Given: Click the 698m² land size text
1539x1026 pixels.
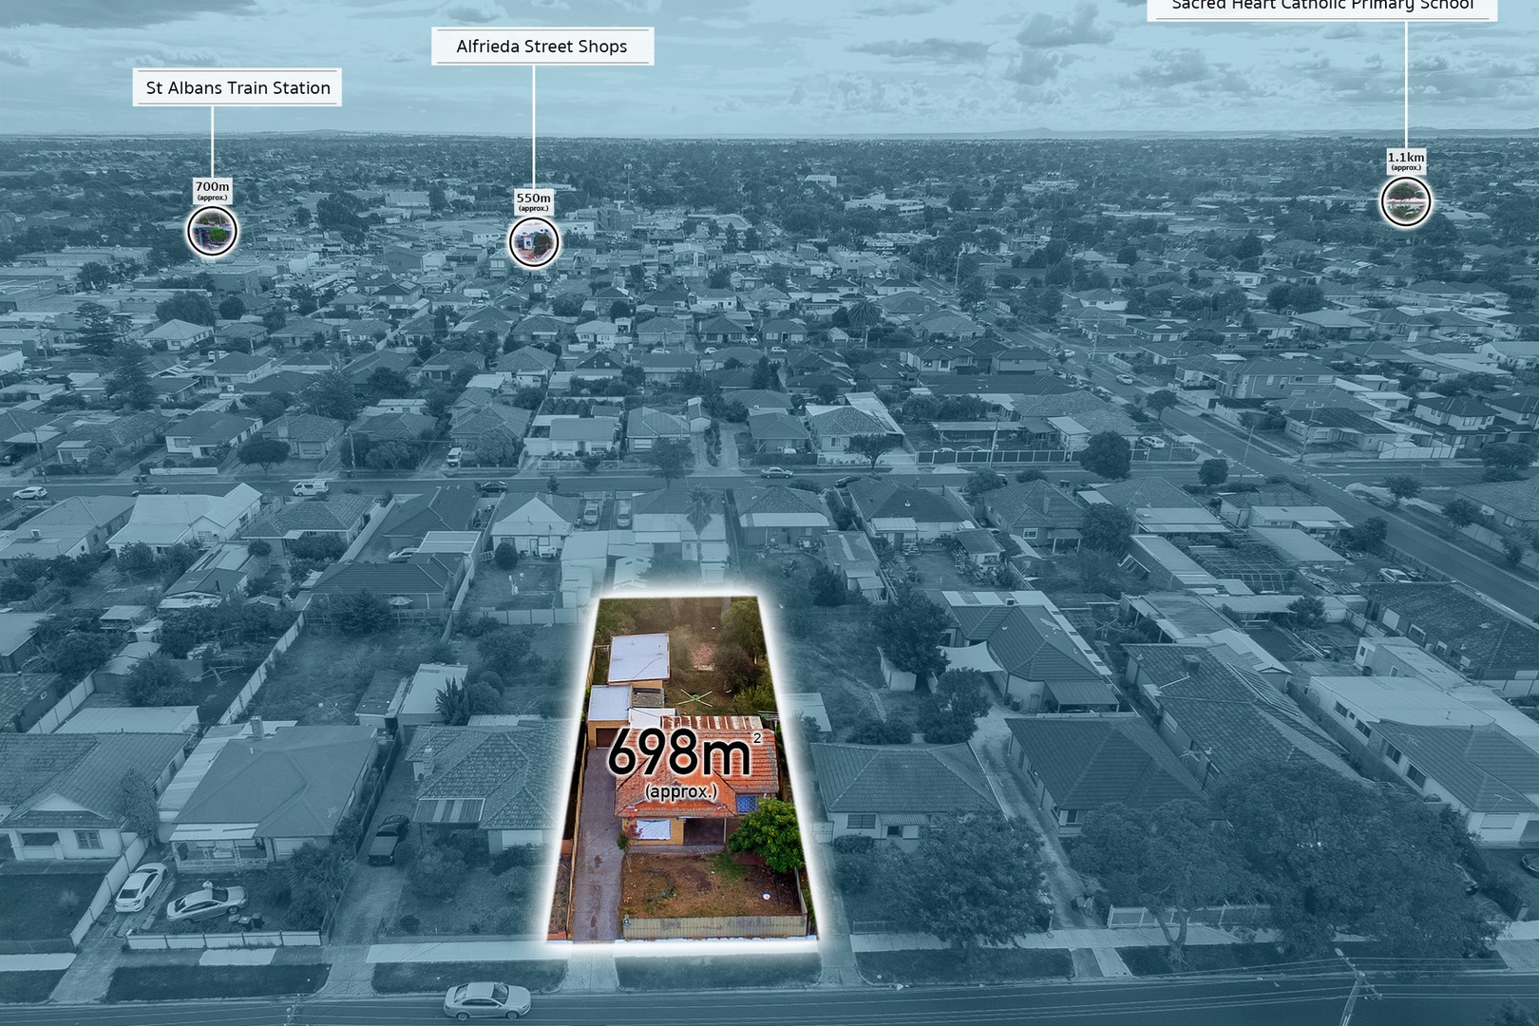Looking at the screenshot, I should tap(685, 752).
